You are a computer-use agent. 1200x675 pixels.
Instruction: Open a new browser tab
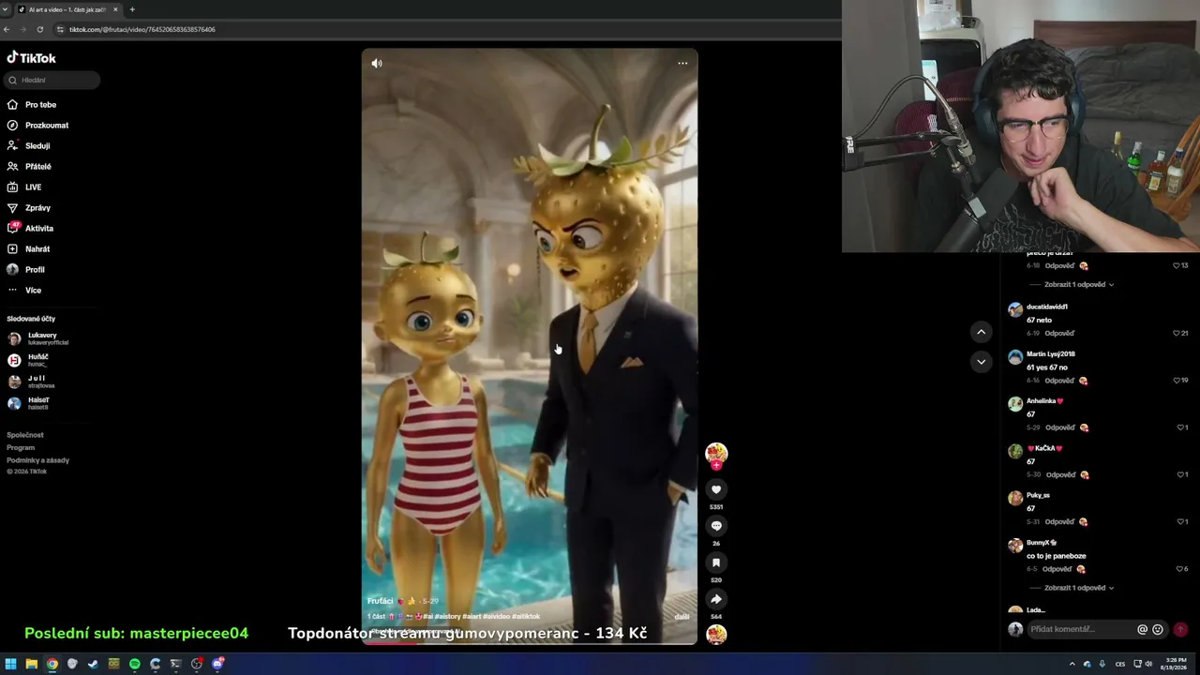point(132,9)
